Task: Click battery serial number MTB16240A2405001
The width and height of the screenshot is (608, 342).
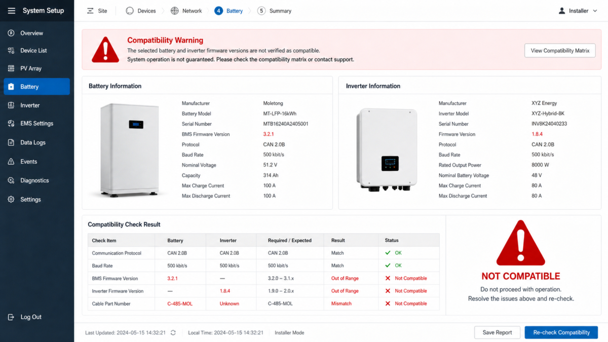Action: [x=286, y=124]
